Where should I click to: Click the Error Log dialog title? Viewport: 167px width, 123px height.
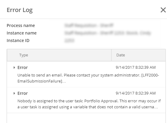pos(20,10)
